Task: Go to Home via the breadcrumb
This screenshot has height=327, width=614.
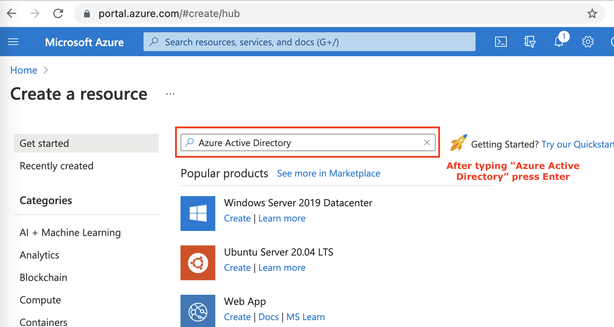Action: 24,70
